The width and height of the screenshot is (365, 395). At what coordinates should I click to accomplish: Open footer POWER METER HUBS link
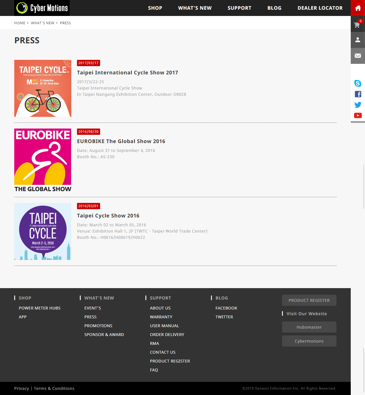click(x=40, y=308)
